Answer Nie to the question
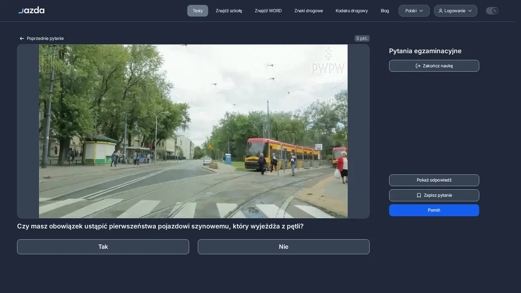Image resolution: width=521 pixels, height=293 pixels. coord(284,247)
